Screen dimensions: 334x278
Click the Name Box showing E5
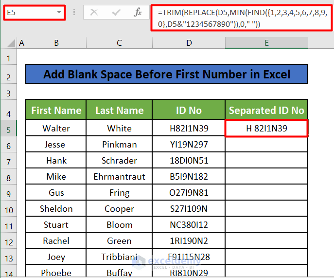pos(35,13)
